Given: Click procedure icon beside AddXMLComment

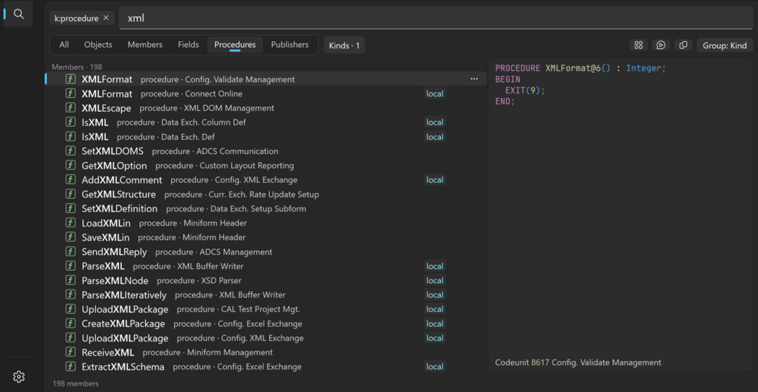Looking at the screenshot, I should point(71,180).
